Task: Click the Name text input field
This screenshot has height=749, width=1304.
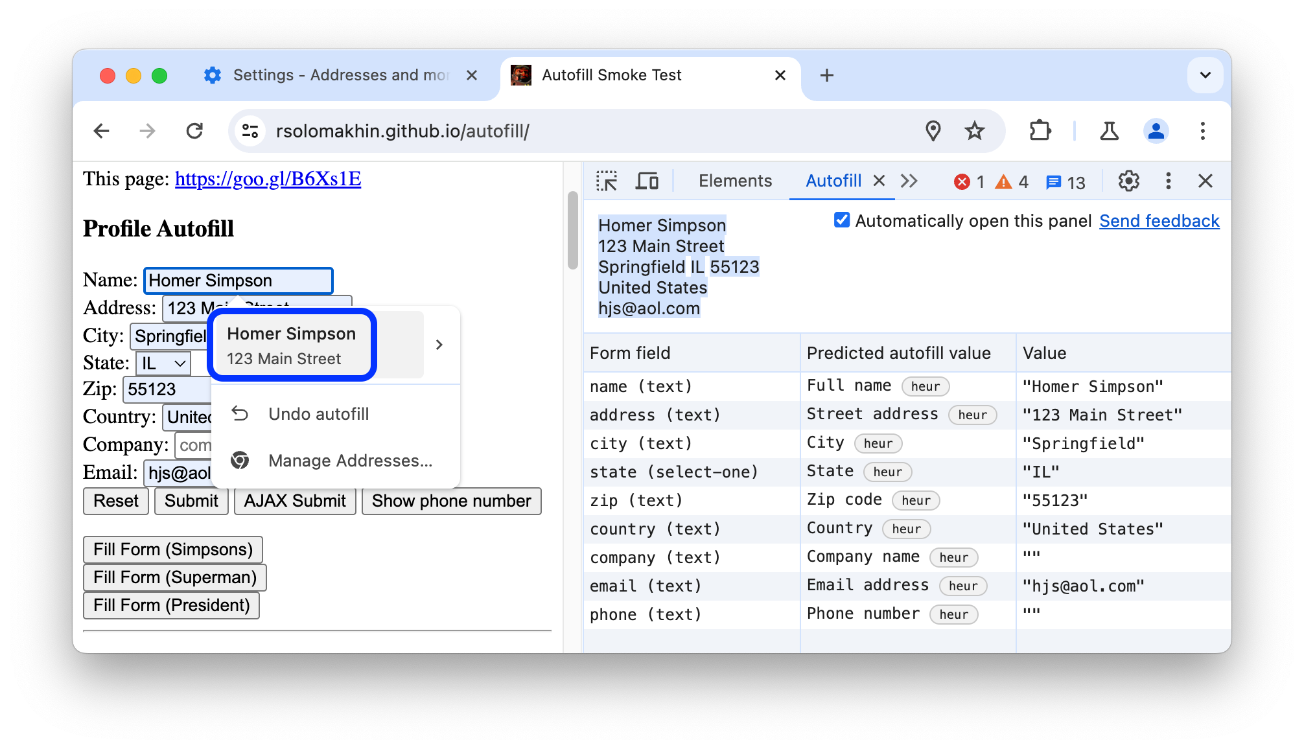Action: [237, 280]
